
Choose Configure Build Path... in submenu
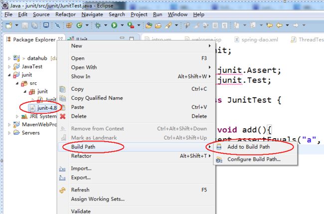click(256, 160)
